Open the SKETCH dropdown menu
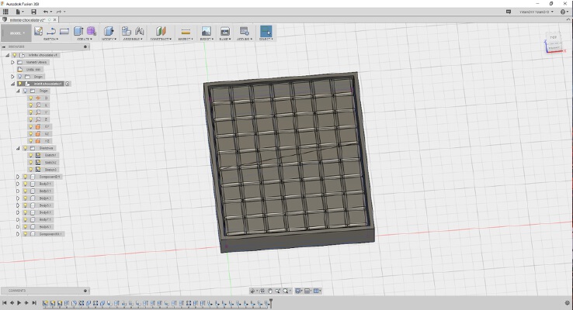 tap(50, 39)
